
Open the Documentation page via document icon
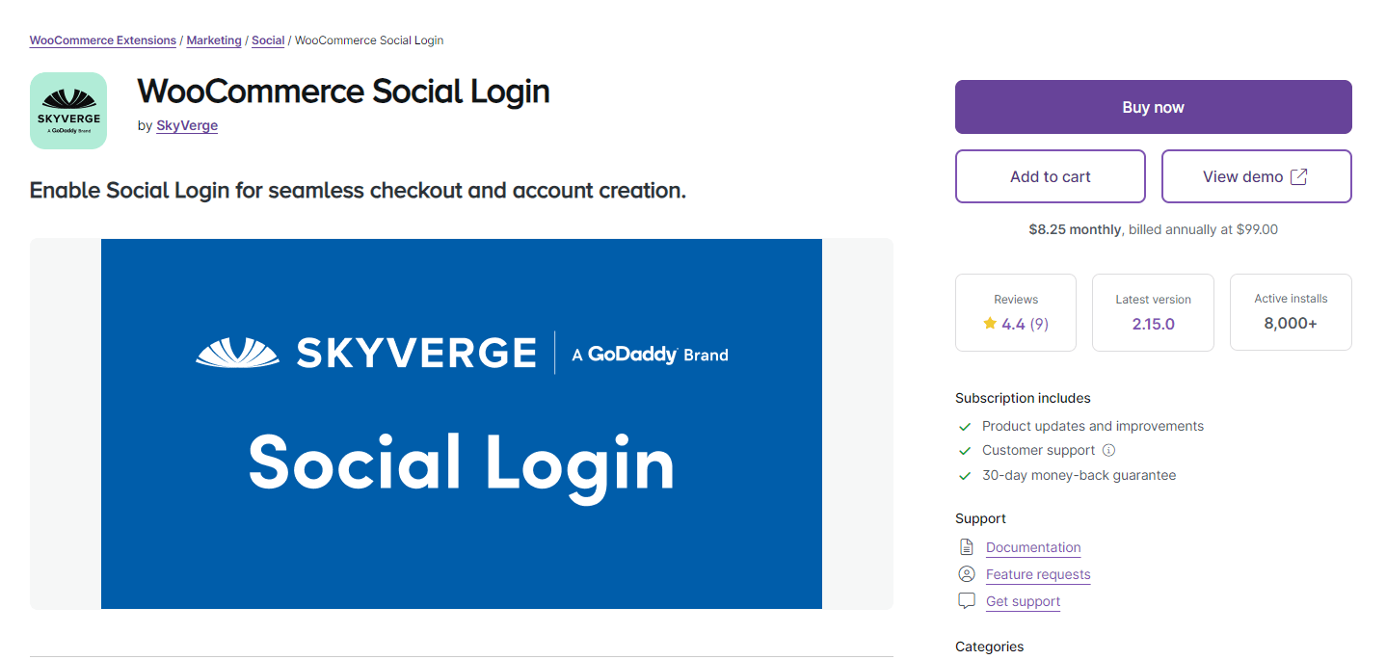tap(966, 545)
